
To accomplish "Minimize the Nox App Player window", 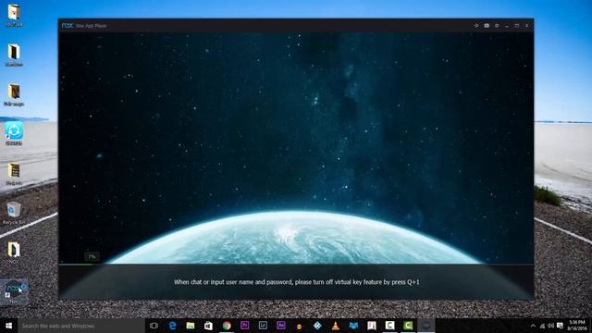I will (x=507, y=26).
